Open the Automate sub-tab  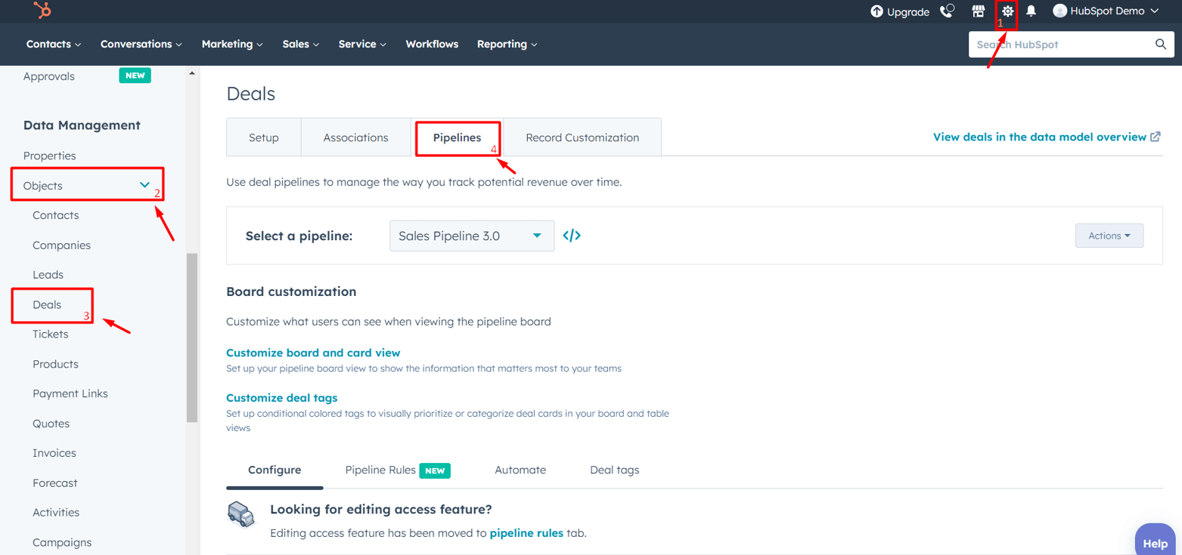pyautogui.click(x=520, y=470)
